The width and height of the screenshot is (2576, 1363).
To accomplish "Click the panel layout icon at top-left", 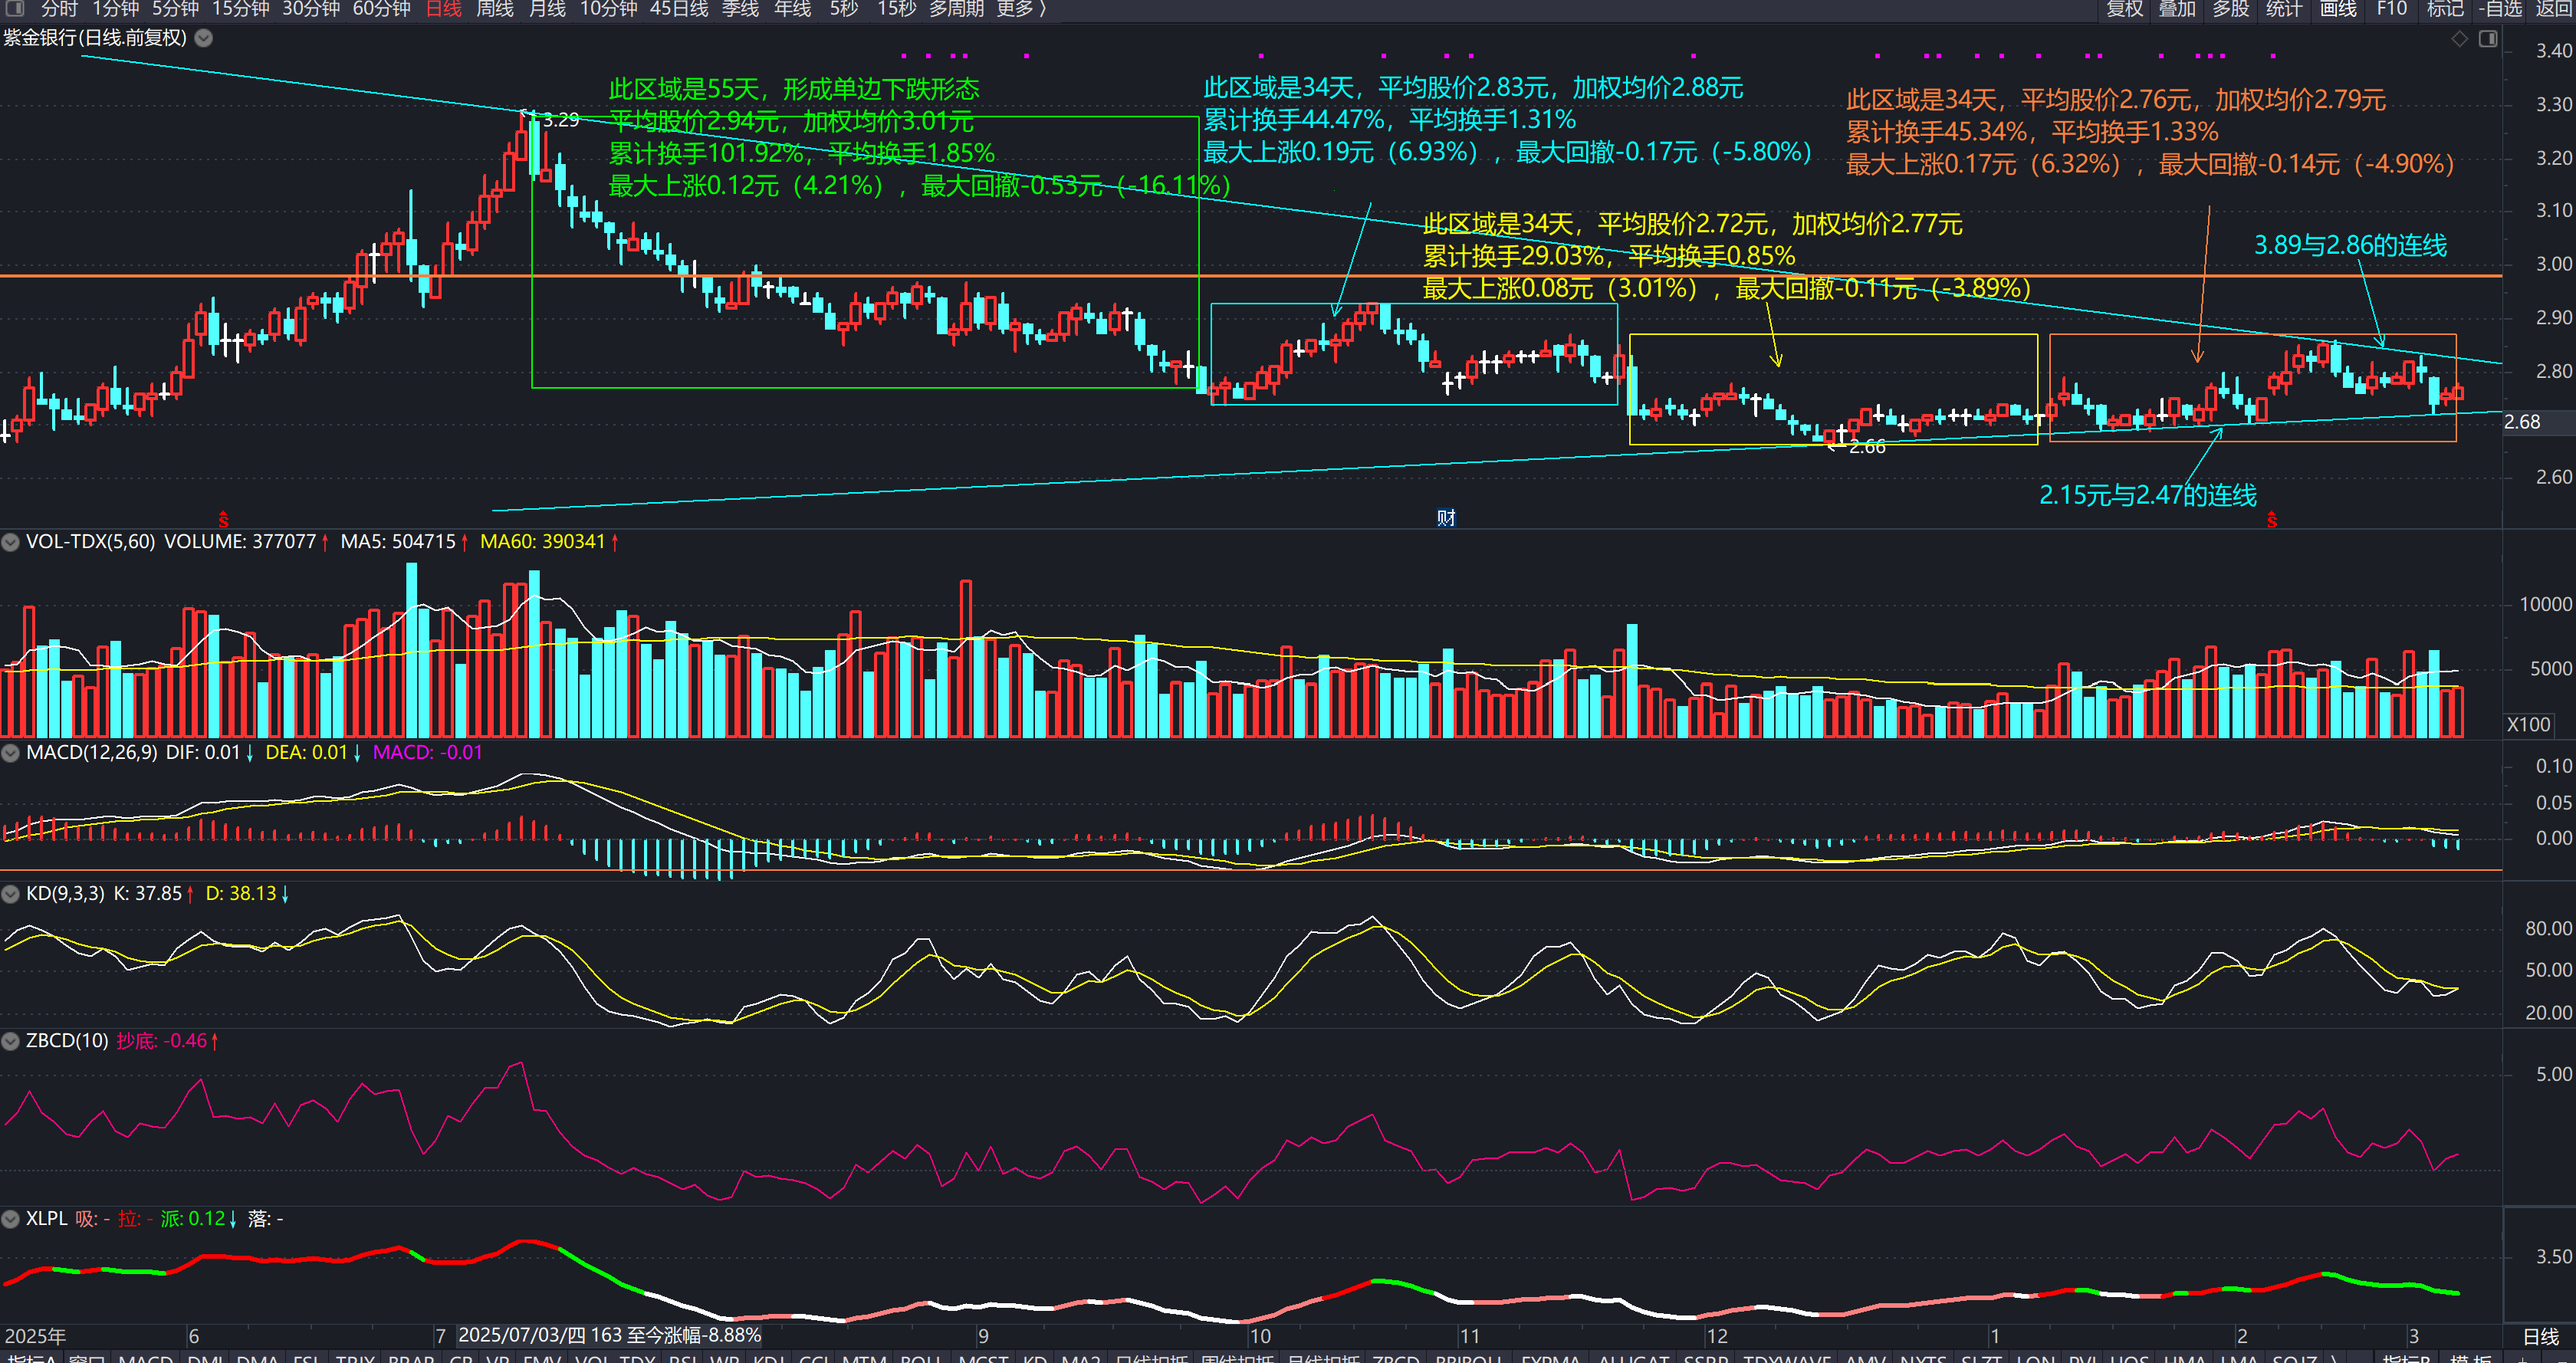I will point(15,8).
